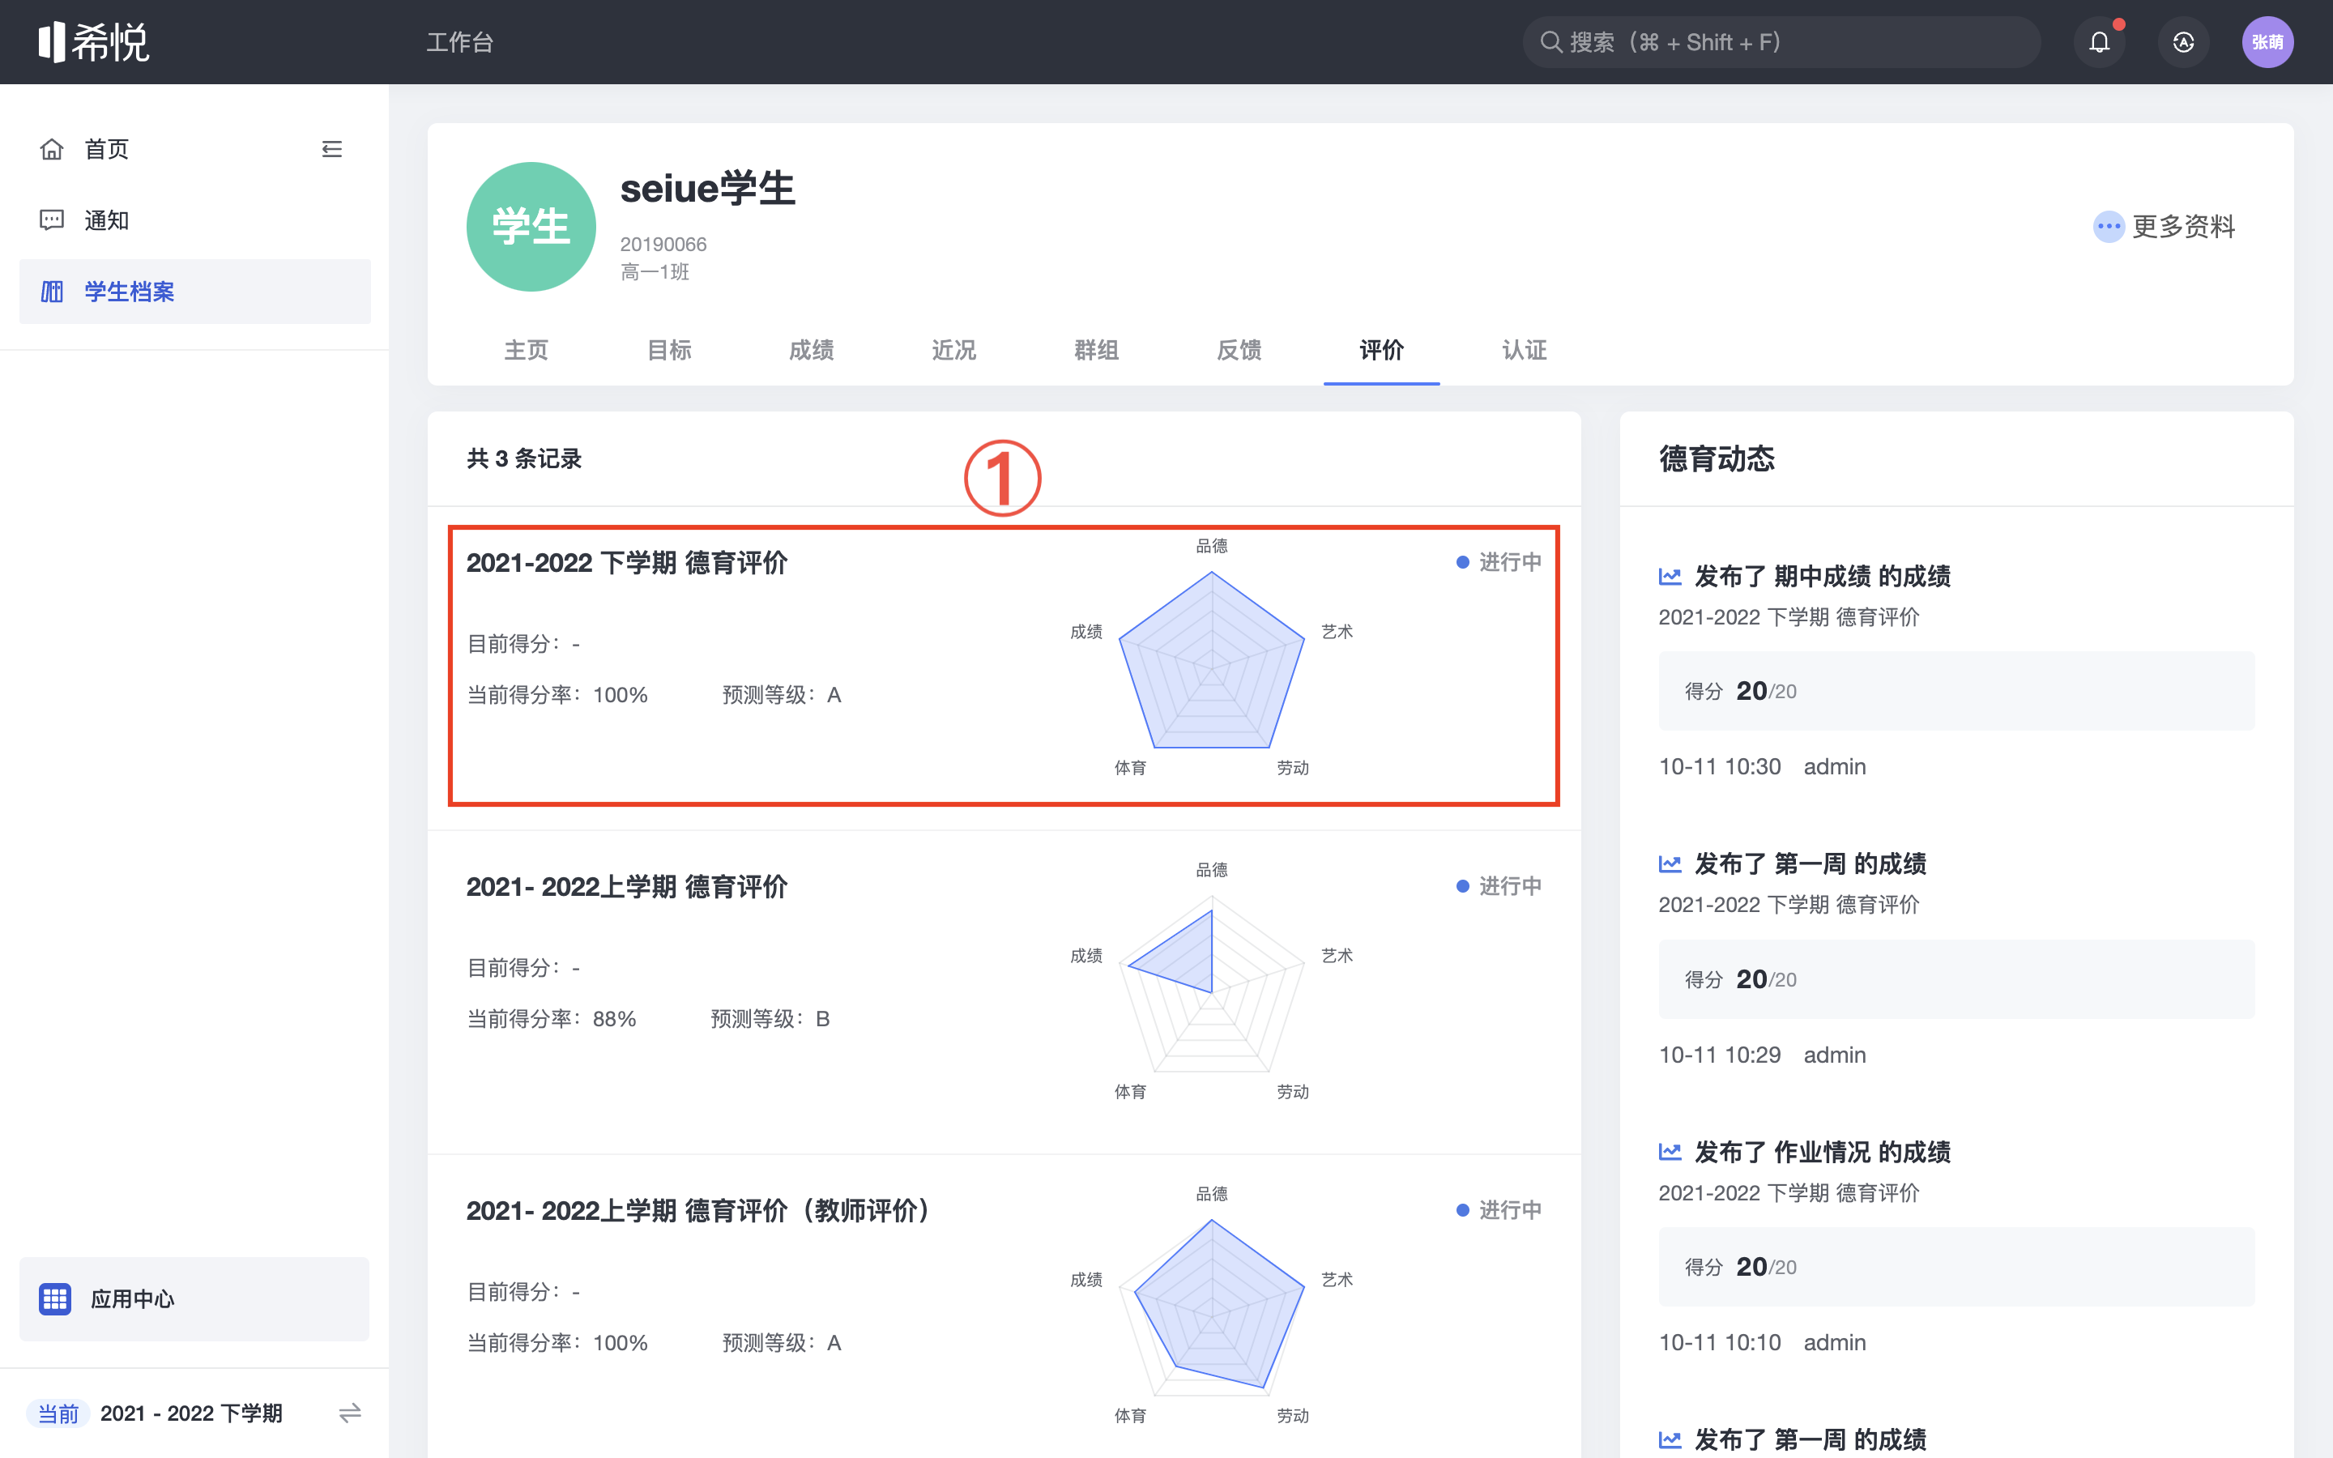
Task: Click the 共 3 条记录 heading
Action: 524,458
